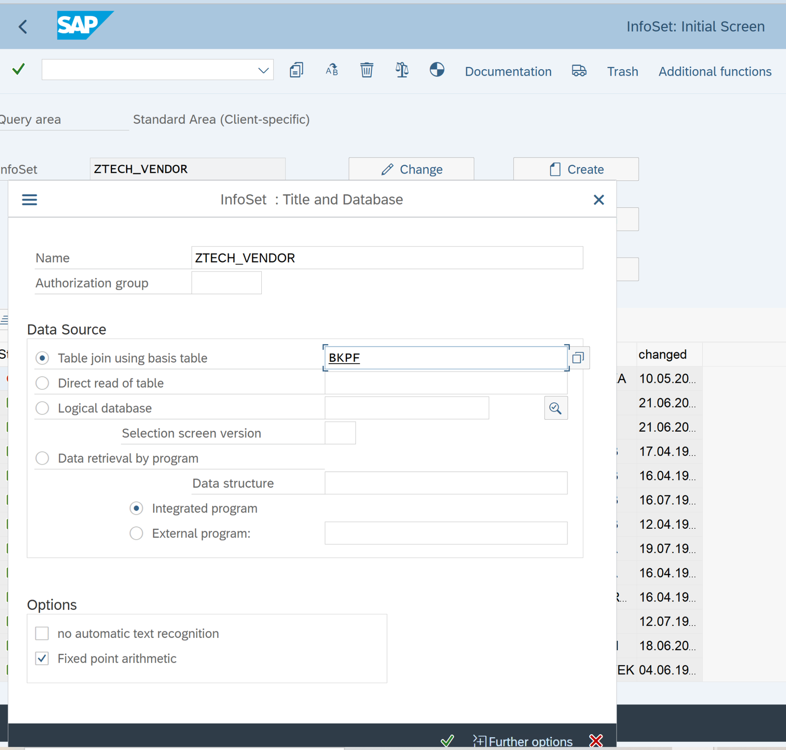Click the Change button
Image resolution: width=786 pixels, height=750 pixels.
[x=412, y=169]
